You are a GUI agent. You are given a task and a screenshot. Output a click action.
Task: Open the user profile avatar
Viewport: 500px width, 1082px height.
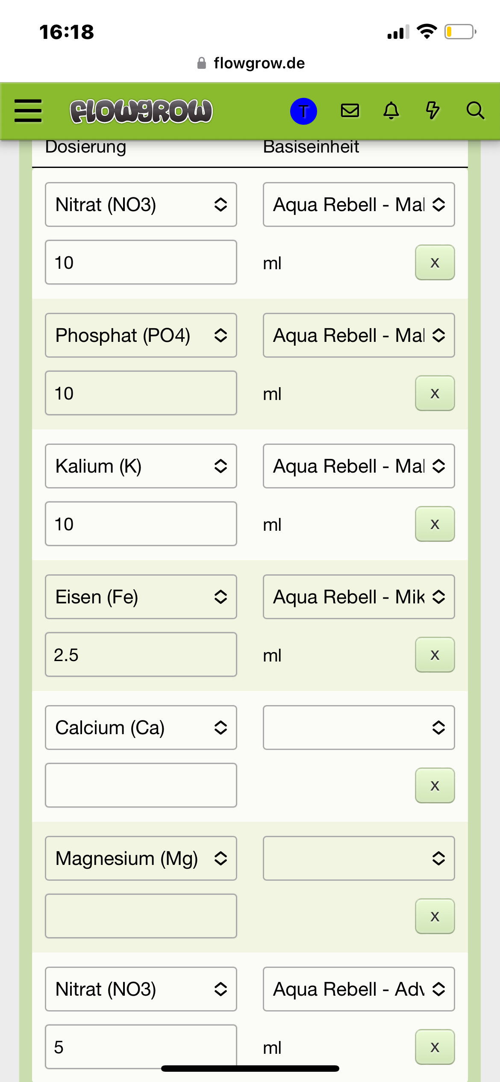click(303, 111)
